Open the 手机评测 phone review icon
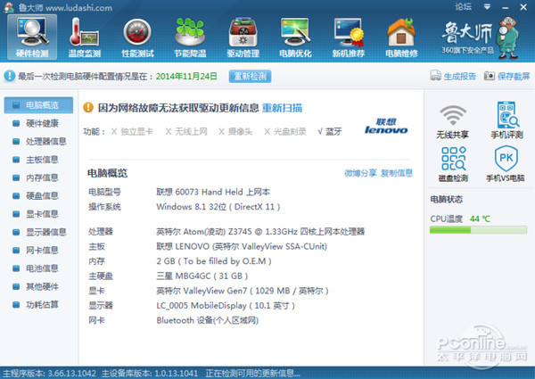535x379 pixels. coord(506,120)
